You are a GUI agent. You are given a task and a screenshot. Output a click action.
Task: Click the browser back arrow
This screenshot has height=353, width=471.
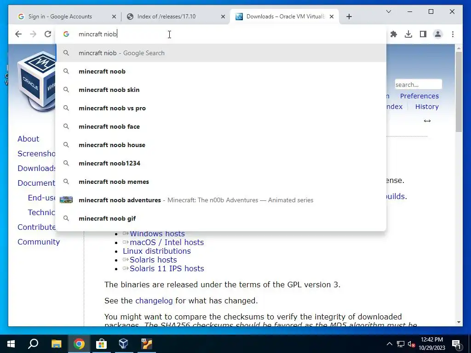(x=18, y=34)
